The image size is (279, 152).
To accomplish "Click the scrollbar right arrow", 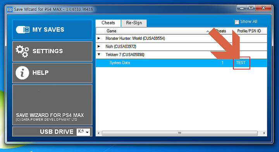I will (264, 133).
